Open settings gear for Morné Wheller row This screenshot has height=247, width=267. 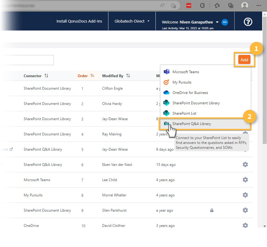245,195
